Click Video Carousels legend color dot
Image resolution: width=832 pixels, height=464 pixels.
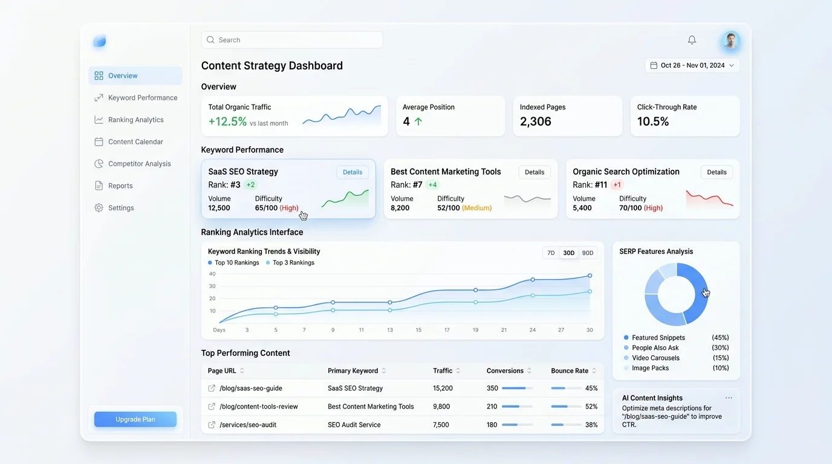pos(626,358)
